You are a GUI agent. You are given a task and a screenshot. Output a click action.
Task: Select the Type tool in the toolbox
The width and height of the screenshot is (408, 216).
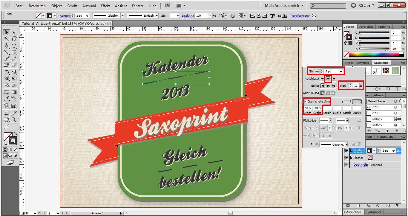[x=14, y=46]
